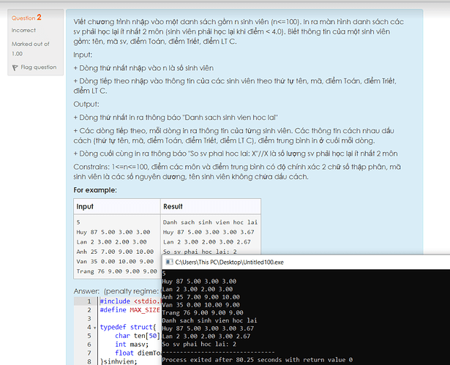Click 'Danh sach sinh vien hoc lai' in Result column
The image size is (450, 365).
(x=210, y=222)
